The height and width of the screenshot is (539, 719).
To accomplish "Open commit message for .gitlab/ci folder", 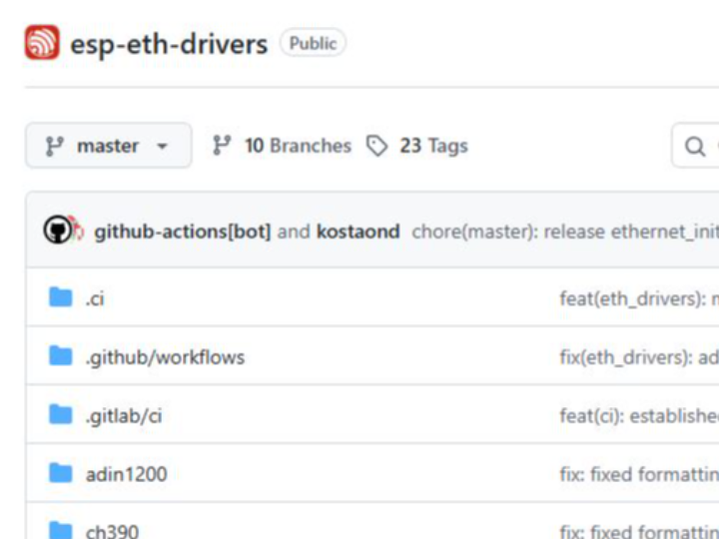I will pyautogui.click(x=638, y=415).
